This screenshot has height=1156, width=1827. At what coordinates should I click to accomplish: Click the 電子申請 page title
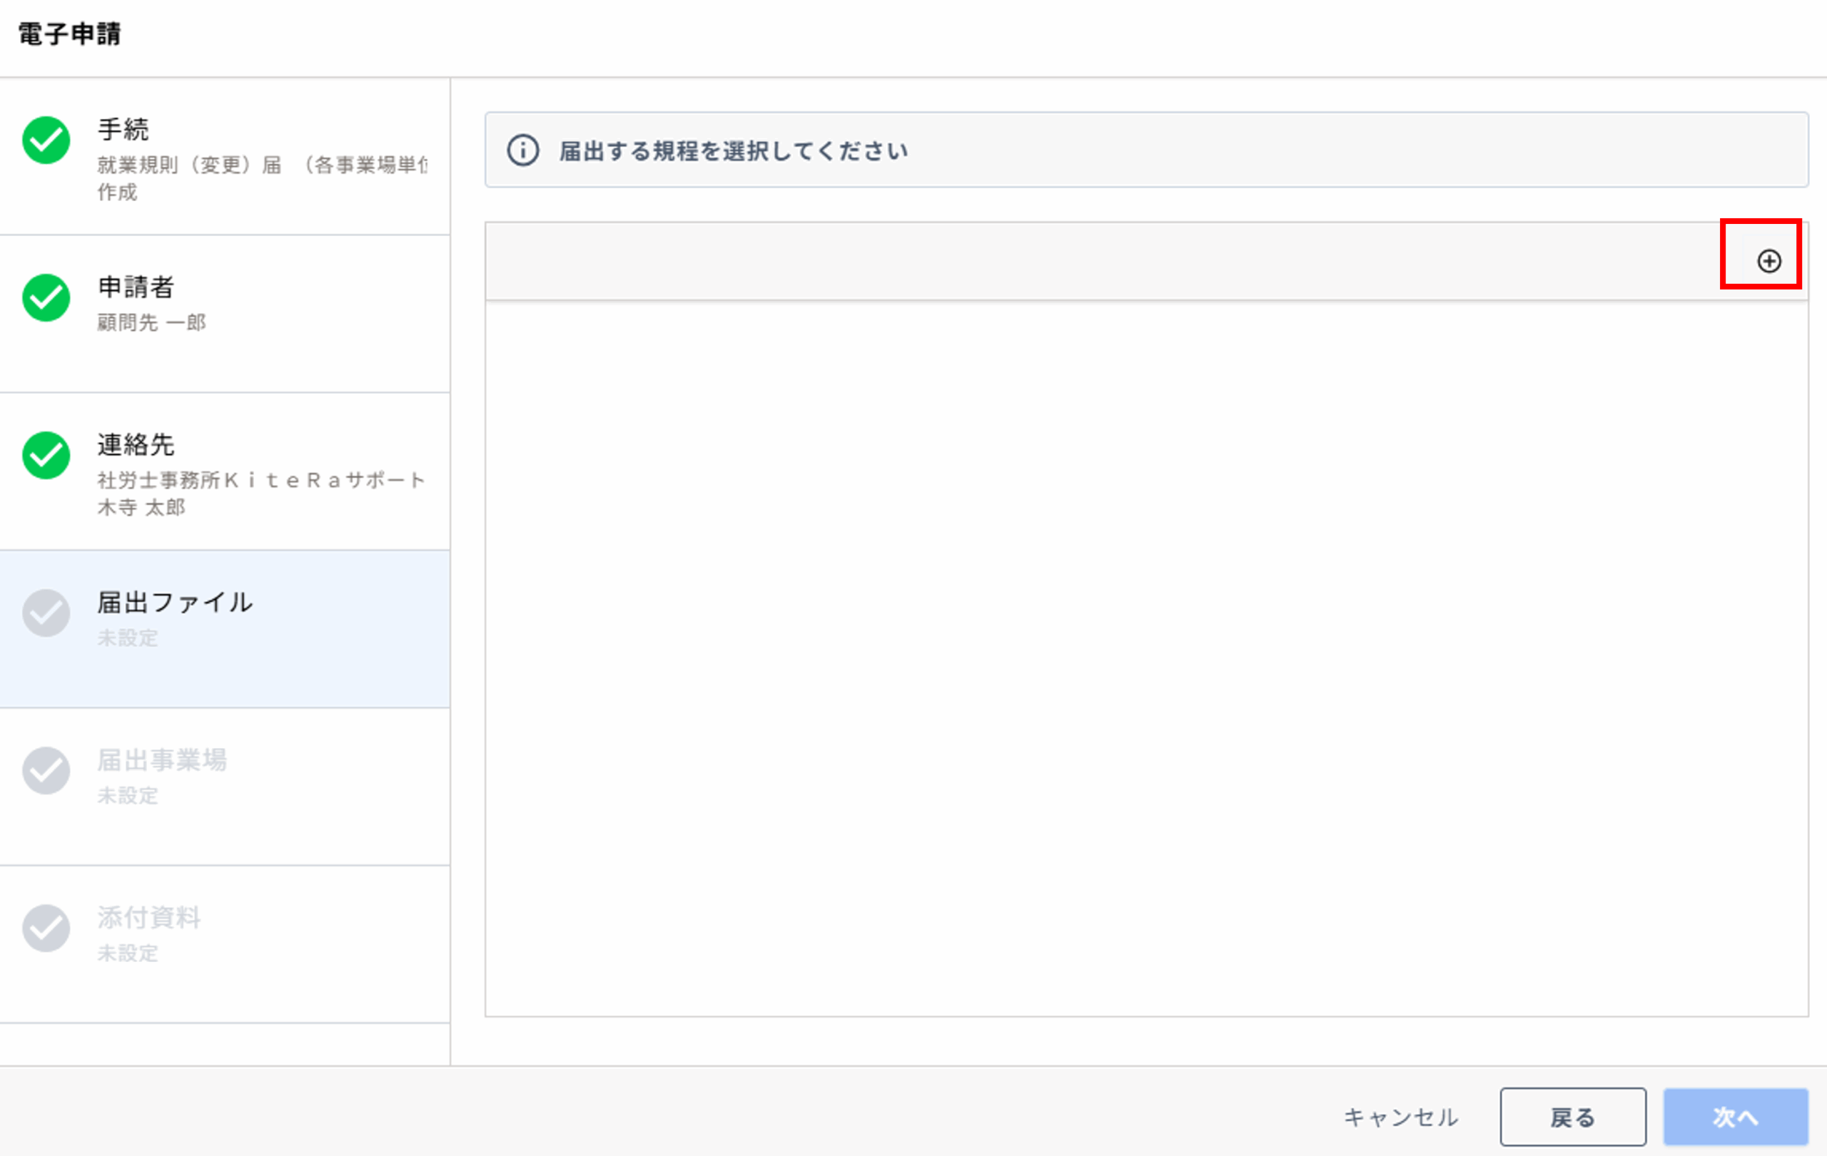click(x=69, y=34)
